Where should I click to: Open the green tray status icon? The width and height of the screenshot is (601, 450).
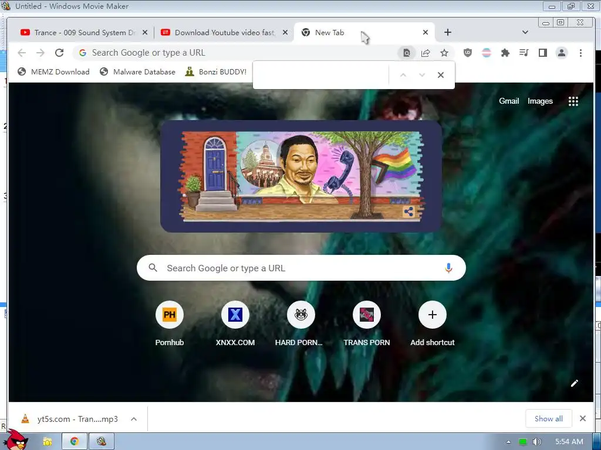(x=522, y=442)
